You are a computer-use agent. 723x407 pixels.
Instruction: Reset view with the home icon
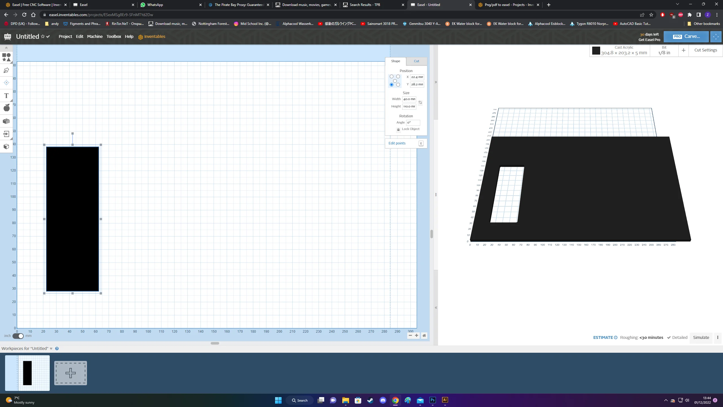(424, 335)
